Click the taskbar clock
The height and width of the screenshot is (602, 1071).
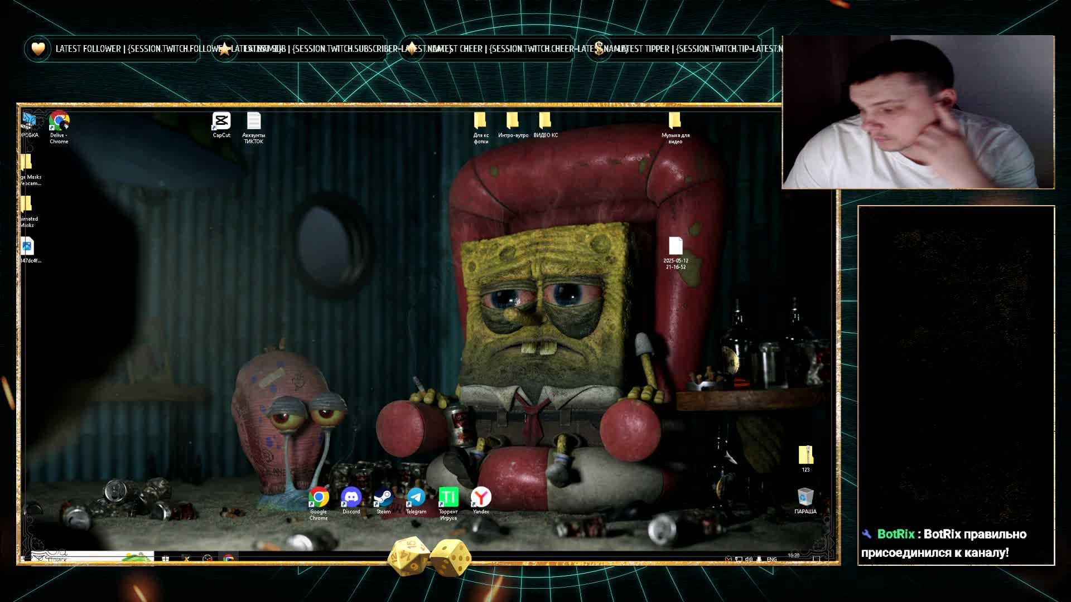[x=793, y=556]
